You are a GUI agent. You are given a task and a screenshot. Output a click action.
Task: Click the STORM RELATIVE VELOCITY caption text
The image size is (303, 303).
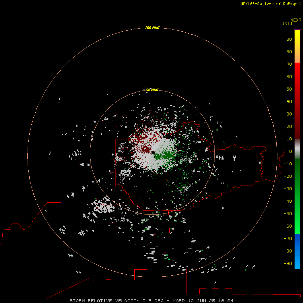pos(104,301)
